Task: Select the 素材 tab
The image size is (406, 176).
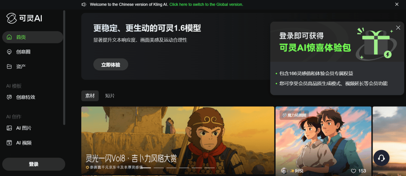Action: tap(90, 96)
